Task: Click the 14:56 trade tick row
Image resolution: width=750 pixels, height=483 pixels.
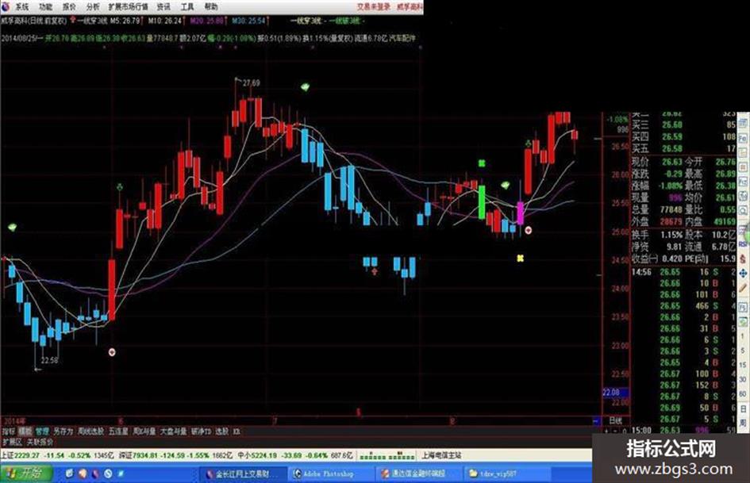Action: point(684,272)
